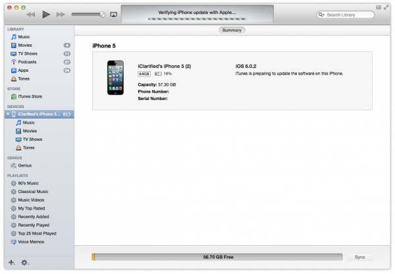The width and height of the screenshot is (395, 274).
Task: Collapse the iClarified's iPhone 5 device tree
Action: 8,114
